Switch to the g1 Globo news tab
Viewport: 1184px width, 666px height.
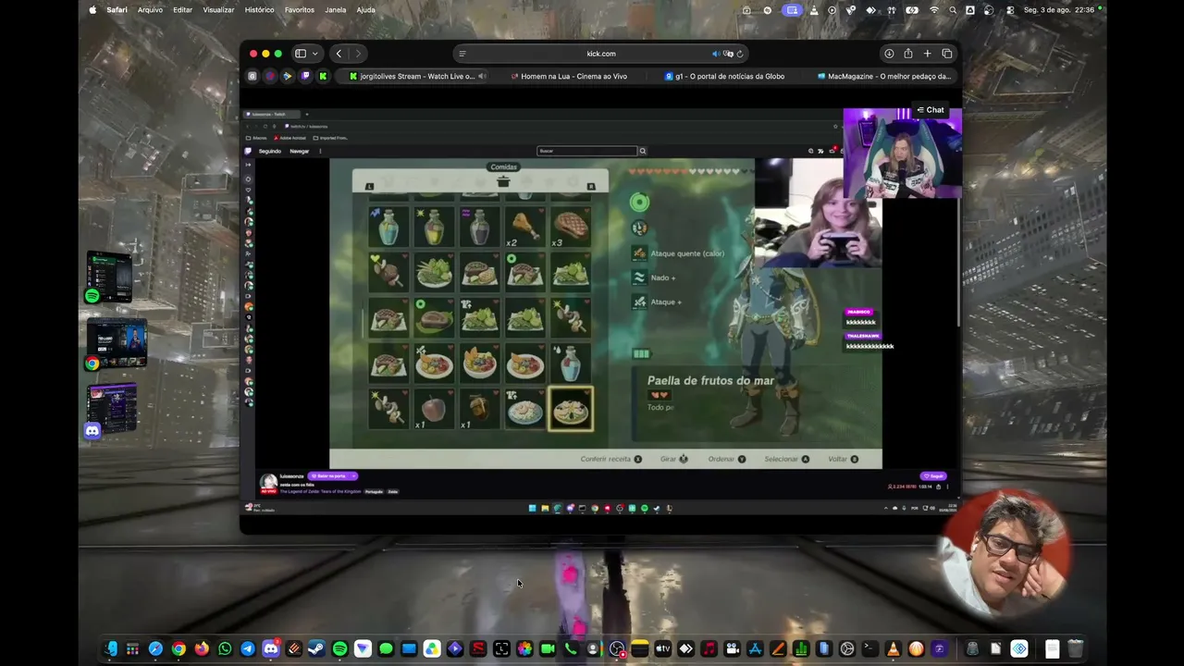tap(724, 76)
